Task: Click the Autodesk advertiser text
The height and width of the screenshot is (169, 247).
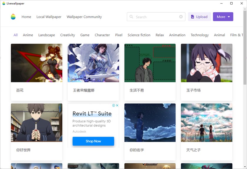Action: coord(79,131)
